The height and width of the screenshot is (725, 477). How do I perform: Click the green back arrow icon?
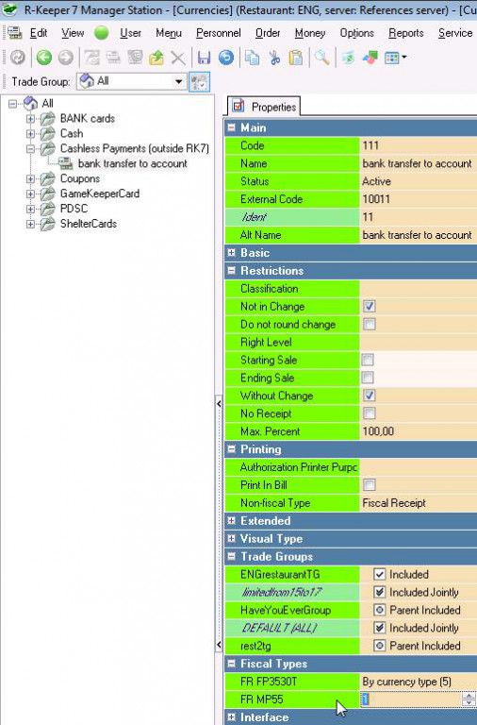(x=44, y=58)
